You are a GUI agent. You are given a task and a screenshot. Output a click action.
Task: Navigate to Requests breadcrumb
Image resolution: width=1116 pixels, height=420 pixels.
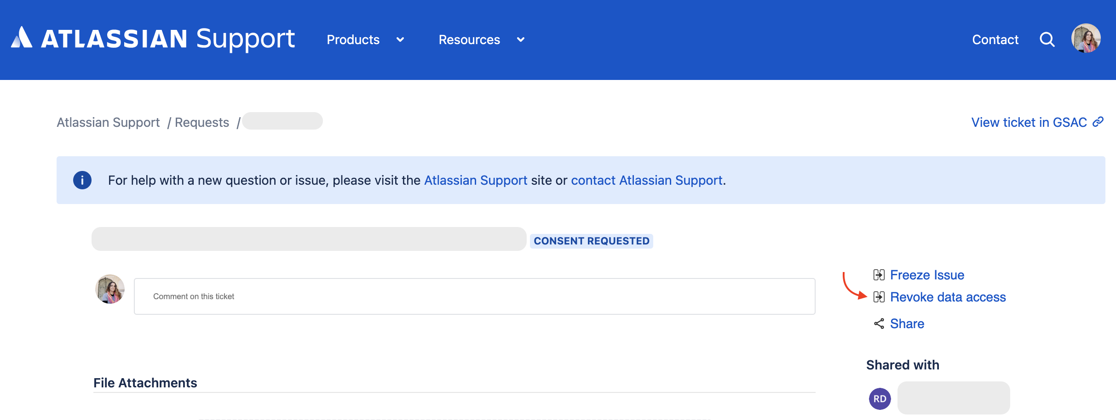point(202,122)
